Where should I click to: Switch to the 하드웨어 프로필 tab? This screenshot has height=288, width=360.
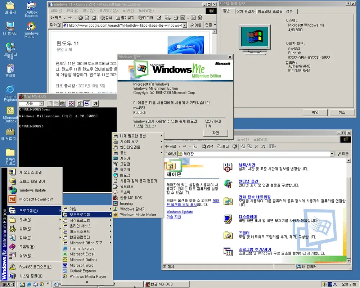coord(270,11)
